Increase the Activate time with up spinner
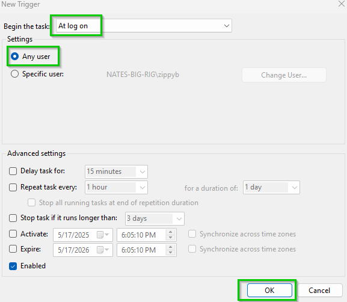Image resolution: width=347 pixels, height=302 pixels. pos(170,232)
